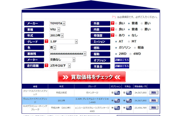Open the メーター dropdown showing 交換なし

(62, 60)
